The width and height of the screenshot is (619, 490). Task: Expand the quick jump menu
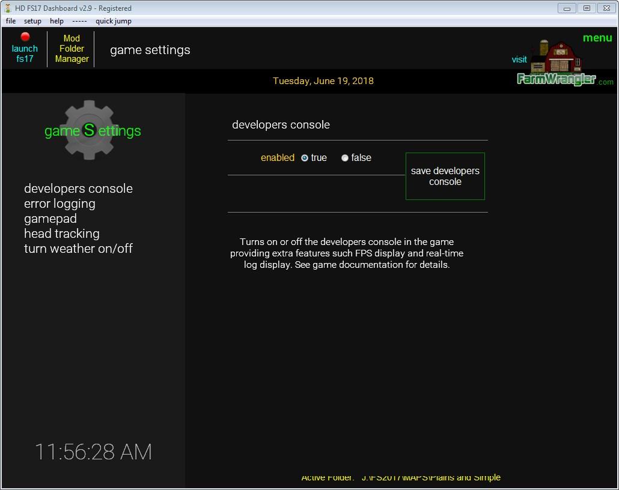(x=113, y=21)
